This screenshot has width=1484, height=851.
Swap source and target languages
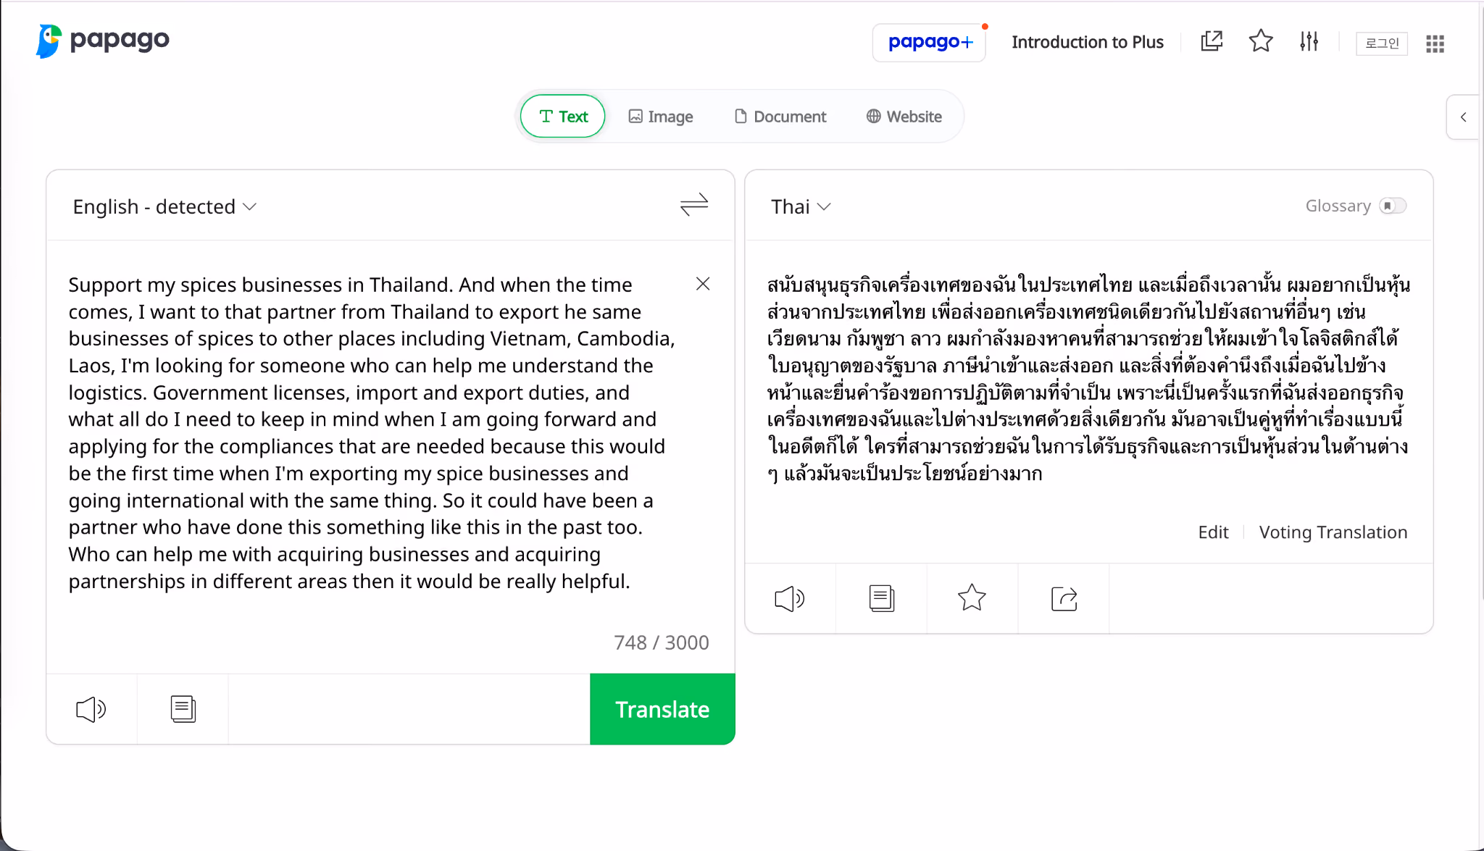coord(693,205)
